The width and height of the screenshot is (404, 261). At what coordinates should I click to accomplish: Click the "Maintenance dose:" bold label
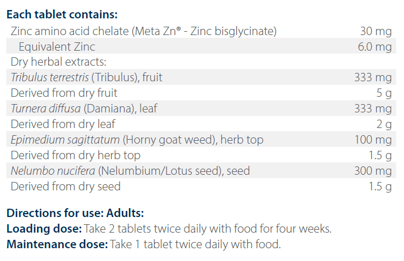(57, 244)
